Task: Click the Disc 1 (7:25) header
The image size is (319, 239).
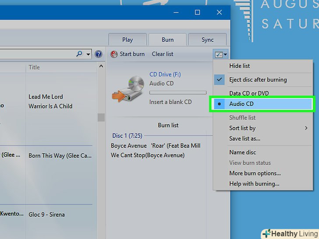Action: click(x=128, y=136)
